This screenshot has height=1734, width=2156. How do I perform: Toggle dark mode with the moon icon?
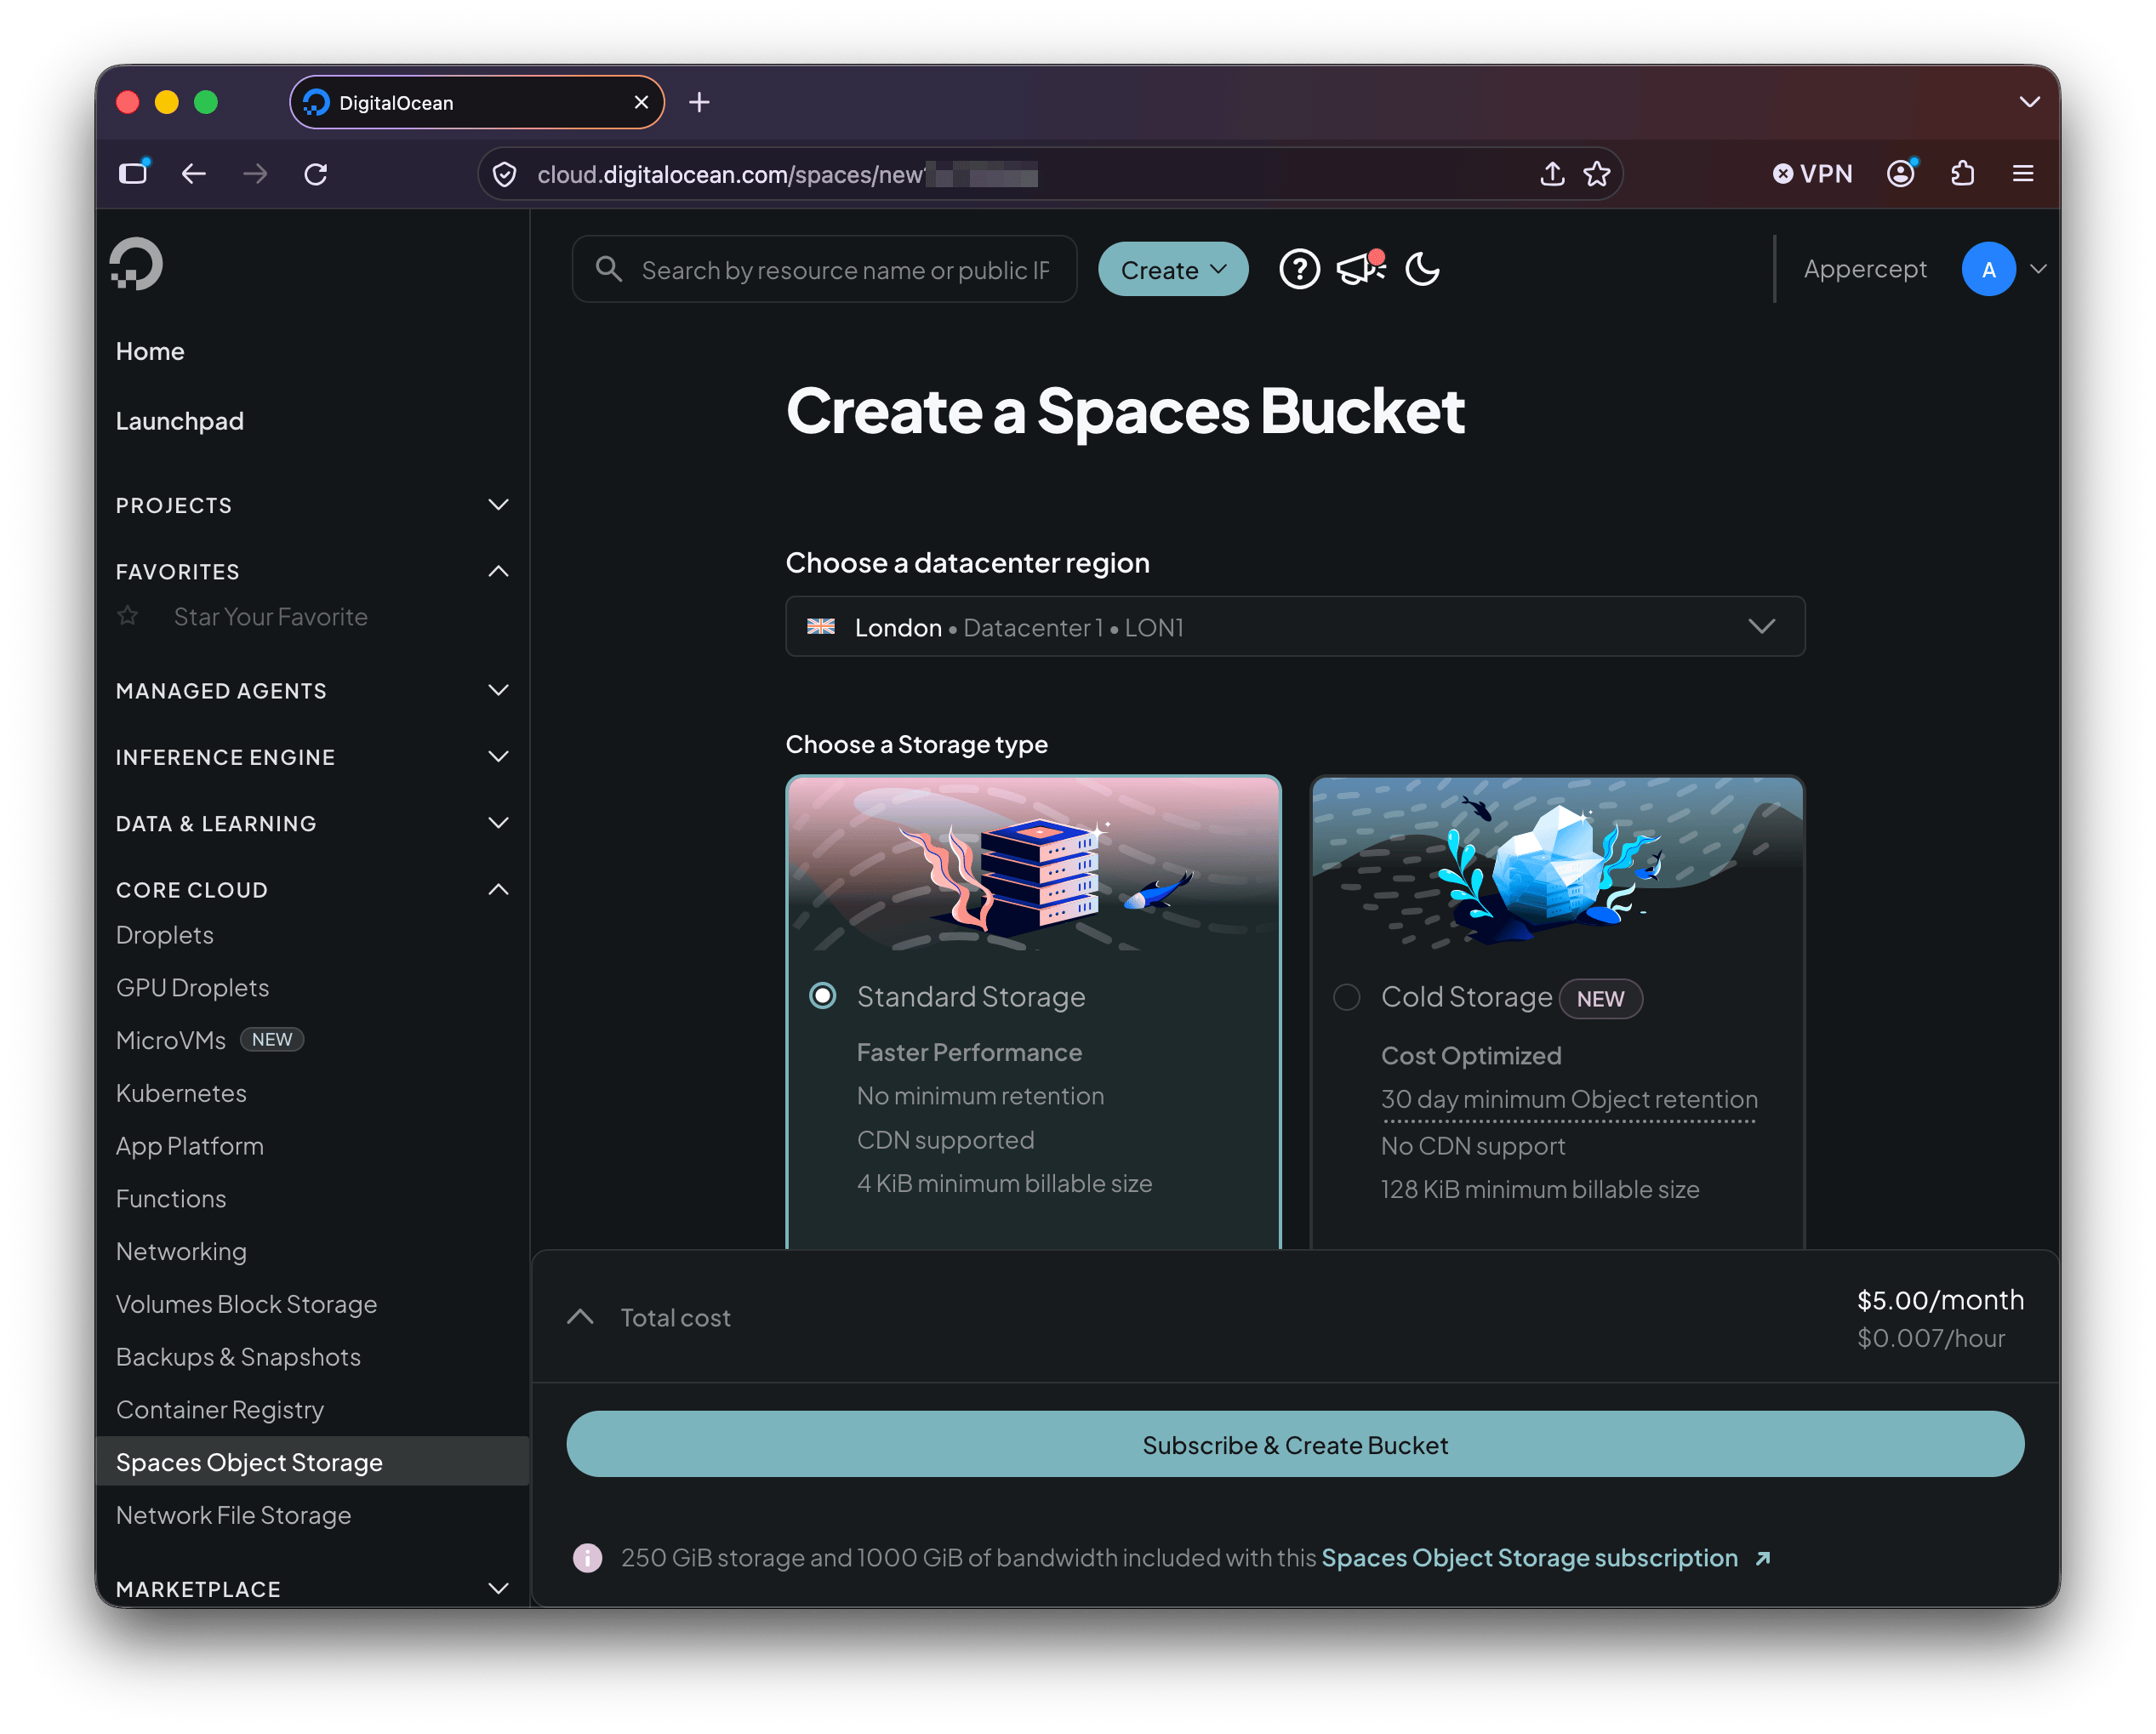point(1422,269)
